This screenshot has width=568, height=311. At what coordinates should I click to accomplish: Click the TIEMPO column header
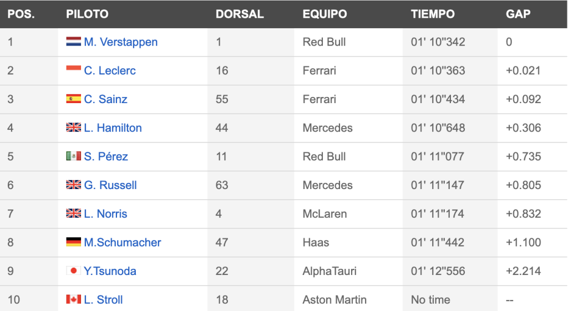coord(433,14)
